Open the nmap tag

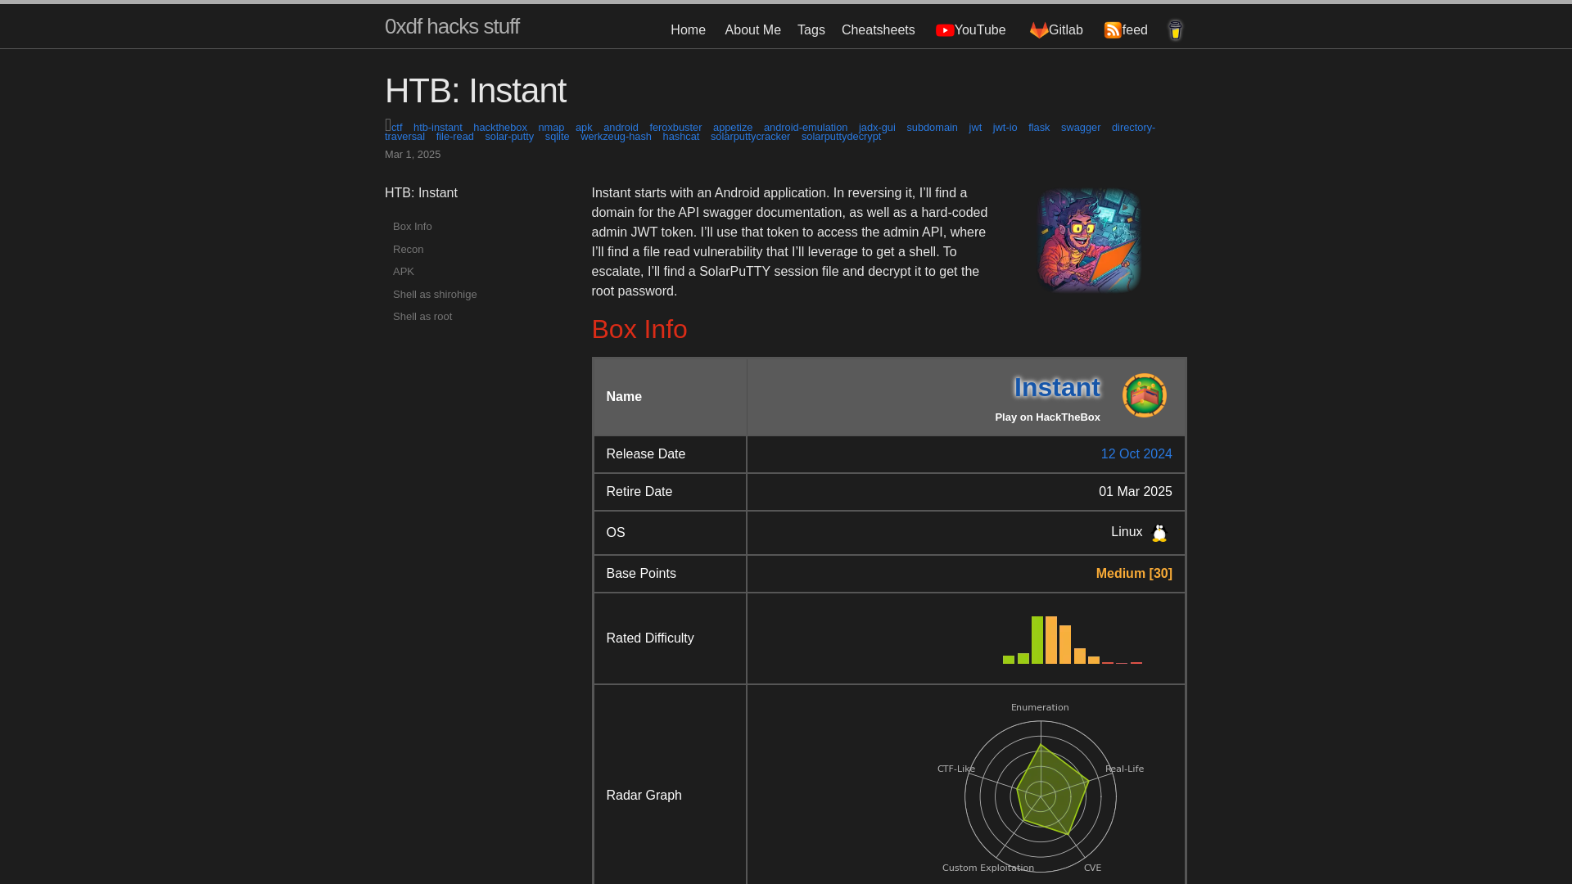[551, 128]
